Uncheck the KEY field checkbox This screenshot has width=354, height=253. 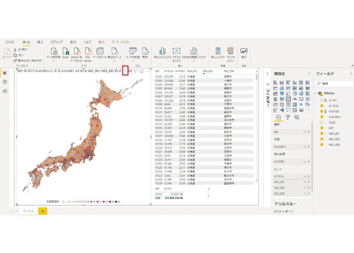tap(322, 128)
